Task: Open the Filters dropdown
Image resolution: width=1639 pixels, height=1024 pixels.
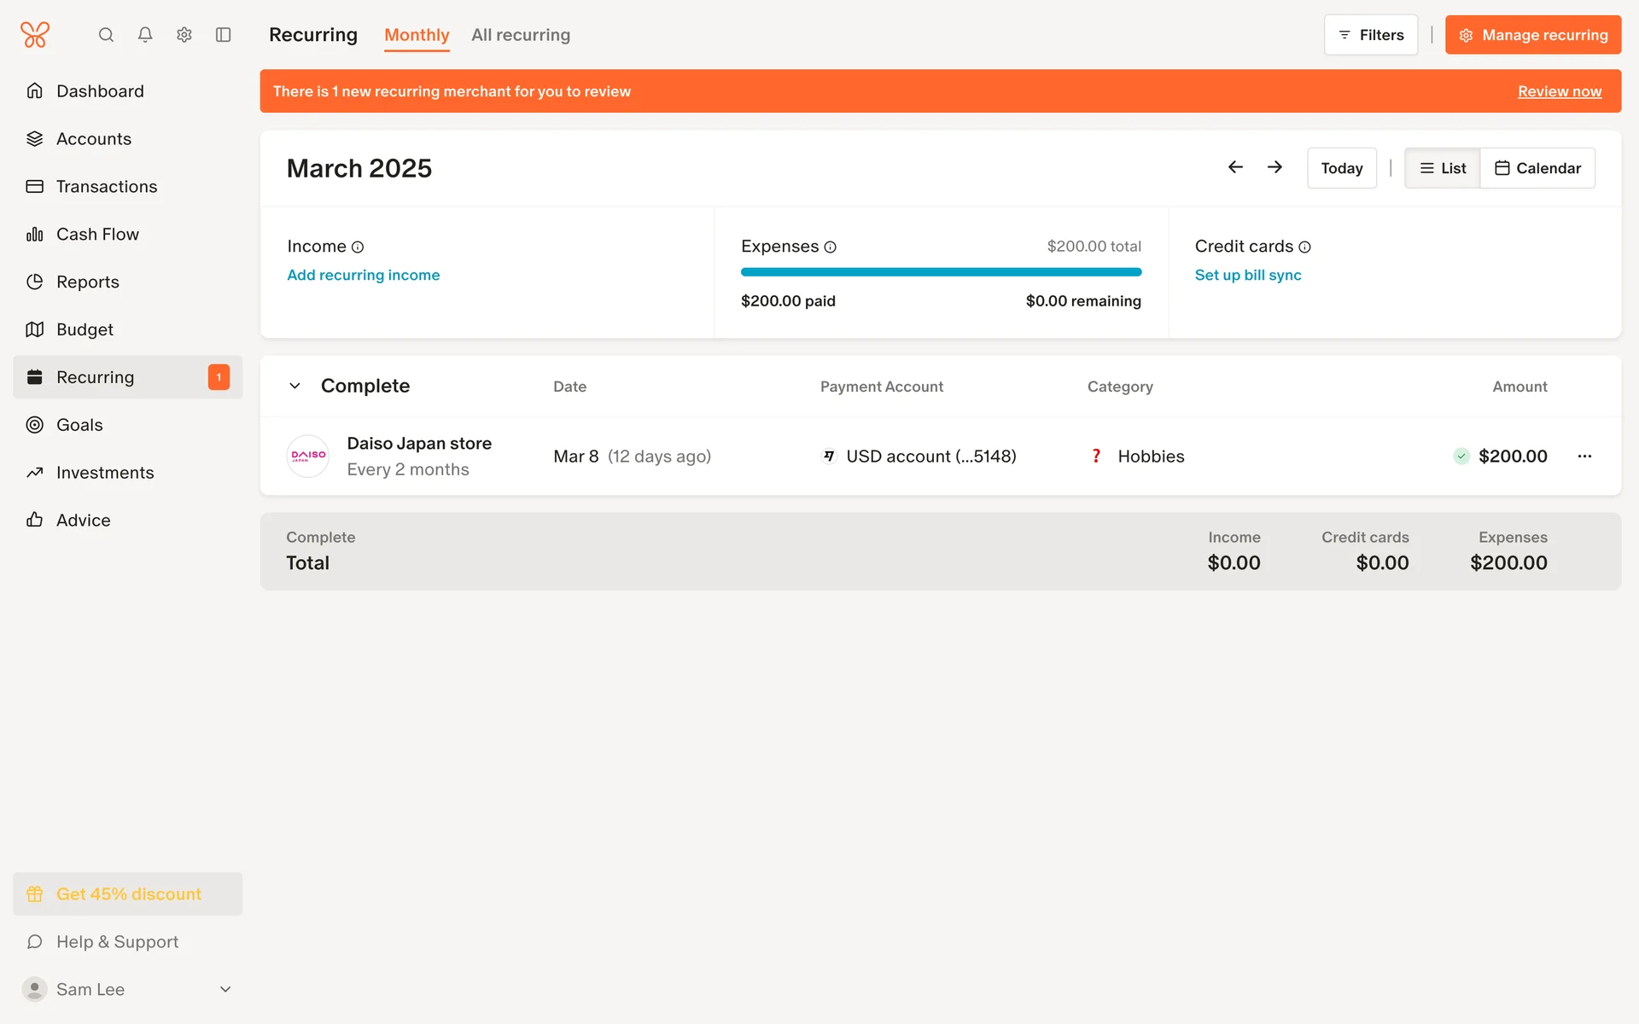Action: (x=1371, y=35)
